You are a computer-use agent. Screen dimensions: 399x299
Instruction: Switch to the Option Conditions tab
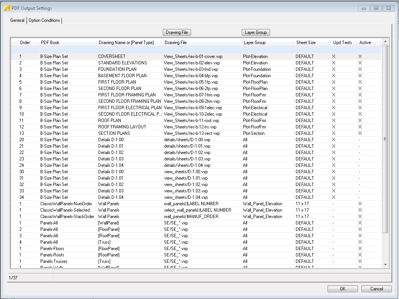point(44,20)
